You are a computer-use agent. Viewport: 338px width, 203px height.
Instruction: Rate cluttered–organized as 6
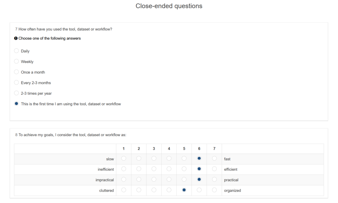(199, 190)
